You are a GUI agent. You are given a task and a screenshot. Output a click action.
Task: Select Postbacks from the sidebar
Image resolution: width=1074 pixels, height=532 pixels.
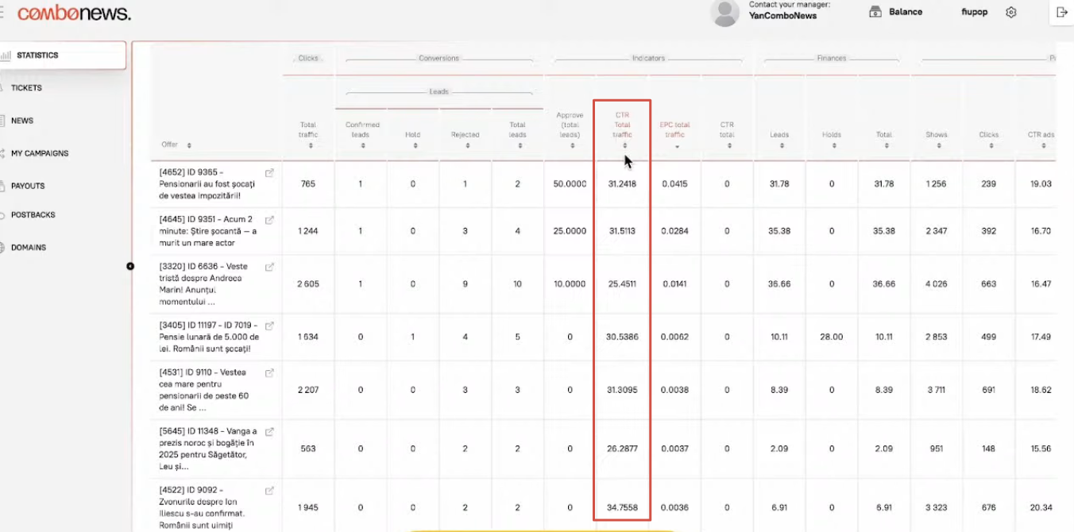coord(33,215)
